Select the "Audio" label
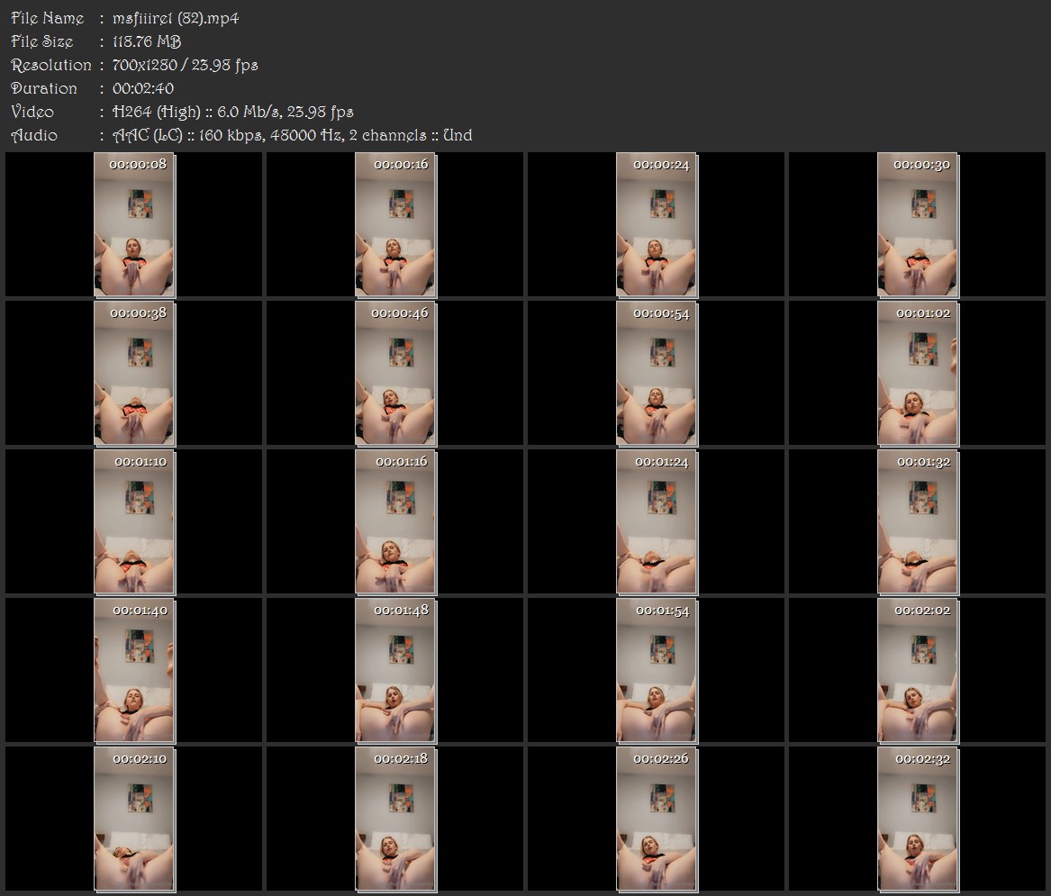Viewport: 1051px width, 896px height. click(34, 135)
